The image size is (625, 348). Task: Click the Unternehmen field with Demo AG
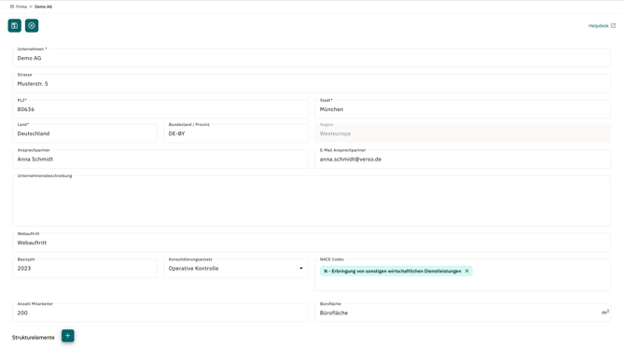312,58
